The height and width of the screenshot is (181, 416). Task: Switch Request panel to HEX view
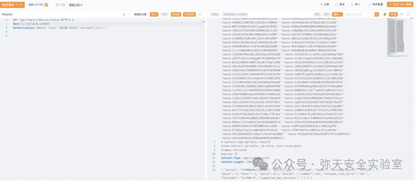tap(164, 14)
